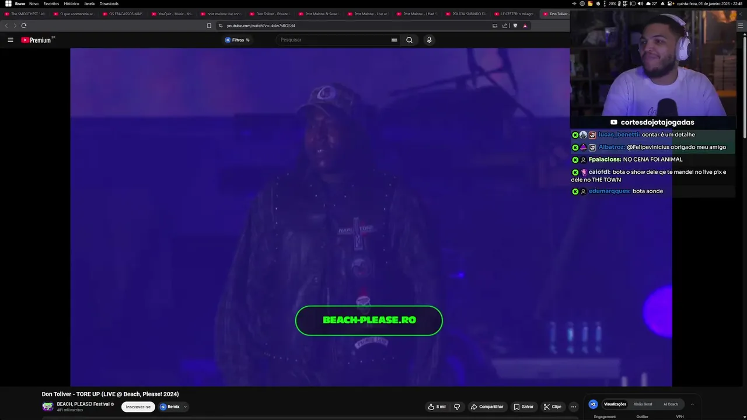Click the blue extension icon beside Visualizações
The height and width of the screenshot is (420, 747).
pos(593,404)
